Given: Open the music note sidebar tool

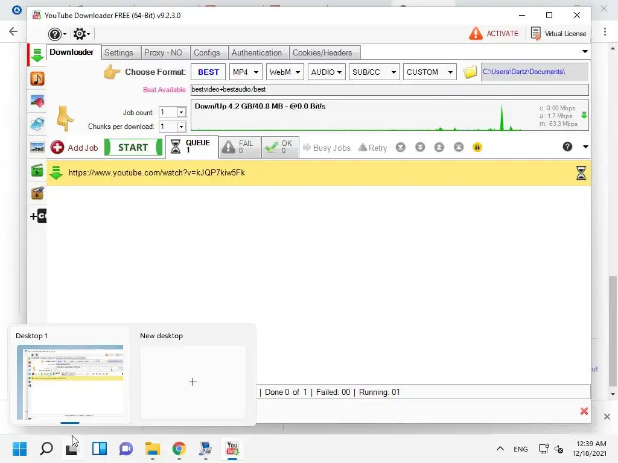Looking at the screenshot, I should tap(37, 79).
